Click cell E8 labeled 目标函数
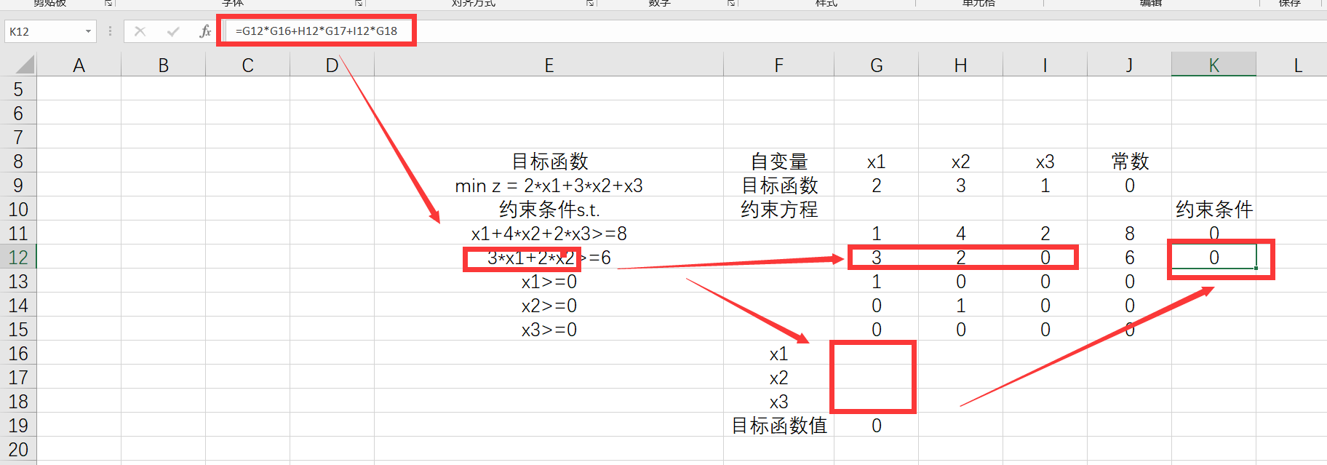This screenshot has height=465, width=1327. [549, 162]
